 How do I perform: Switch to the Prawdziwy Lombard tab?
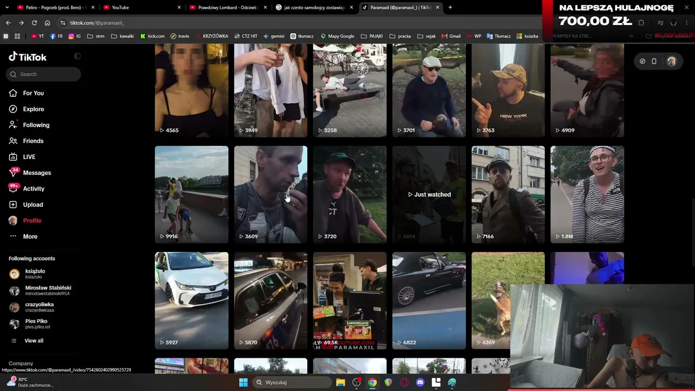pos(228,8)
